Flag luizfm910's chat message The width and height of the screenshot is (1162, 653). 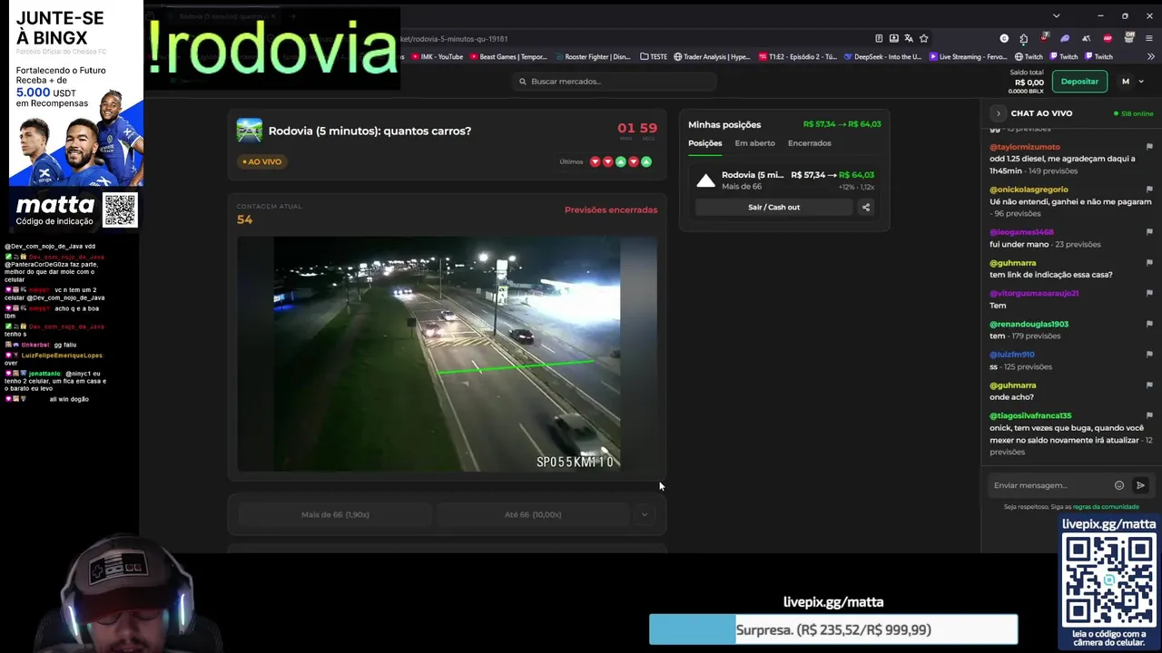[x=1149, y=355]
